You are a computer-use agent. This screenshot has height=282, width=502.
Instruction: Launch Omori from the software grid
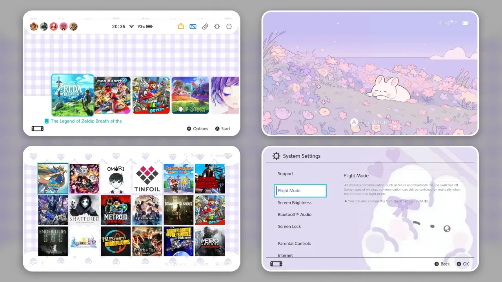116,179
